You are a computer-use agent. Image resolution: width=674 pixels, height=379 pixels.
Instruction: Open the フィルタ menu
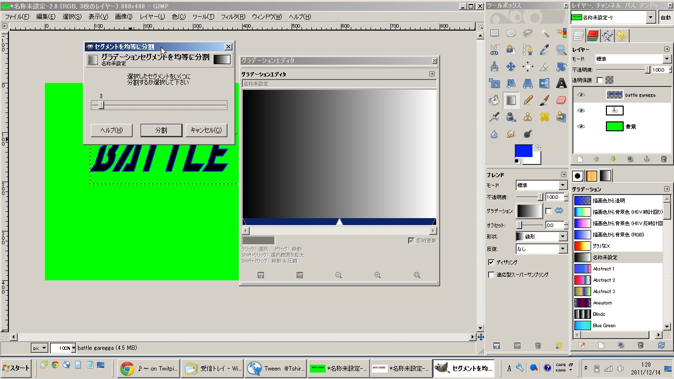233,17
